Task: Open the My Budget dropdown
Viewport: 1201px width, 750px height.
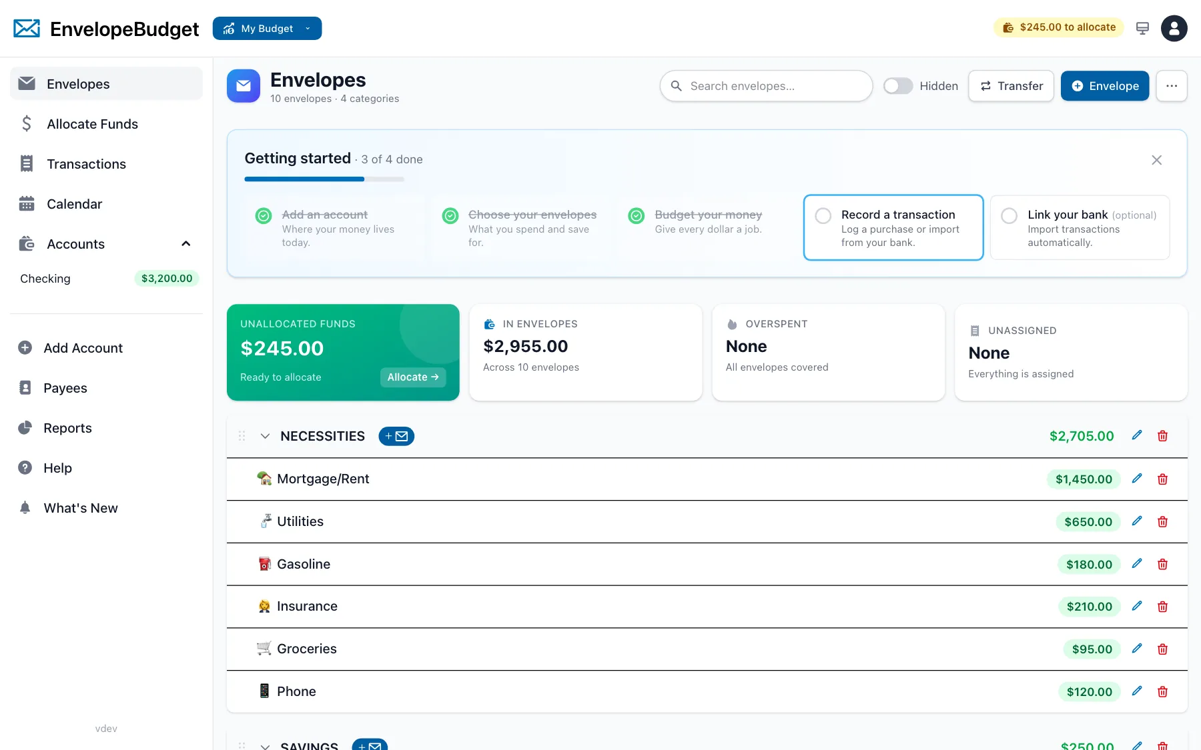Action: (267, 28)
